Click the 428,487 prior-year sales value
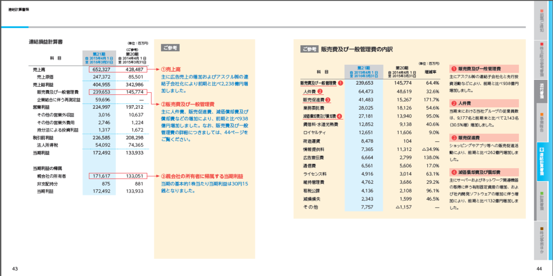 point(134,70)
